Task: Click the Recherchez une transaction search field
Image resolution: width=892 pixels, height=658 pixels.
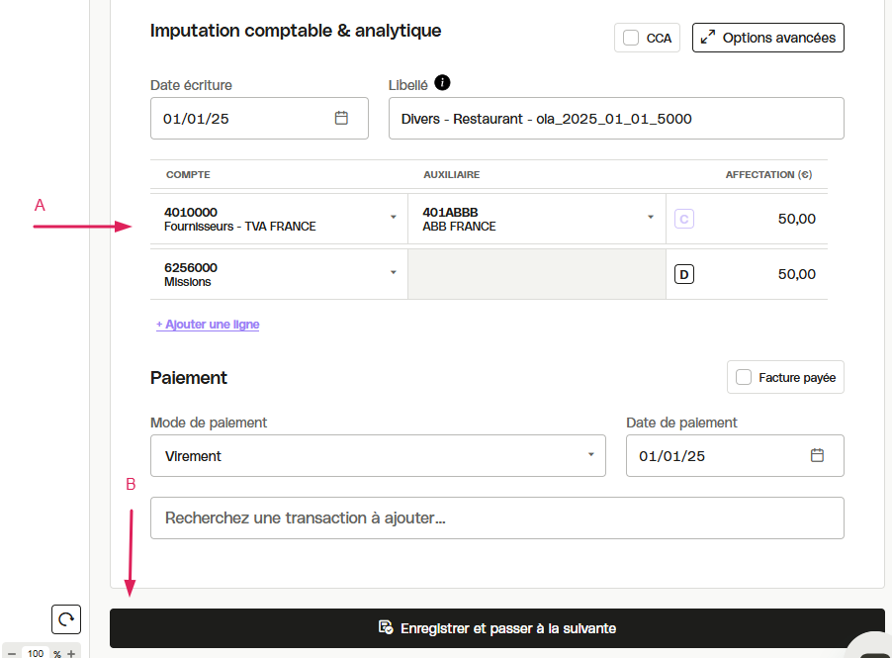Action: pos(496,517)
